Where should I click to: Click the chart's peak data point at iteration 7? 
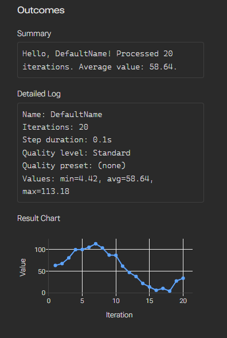coord(96,244)
